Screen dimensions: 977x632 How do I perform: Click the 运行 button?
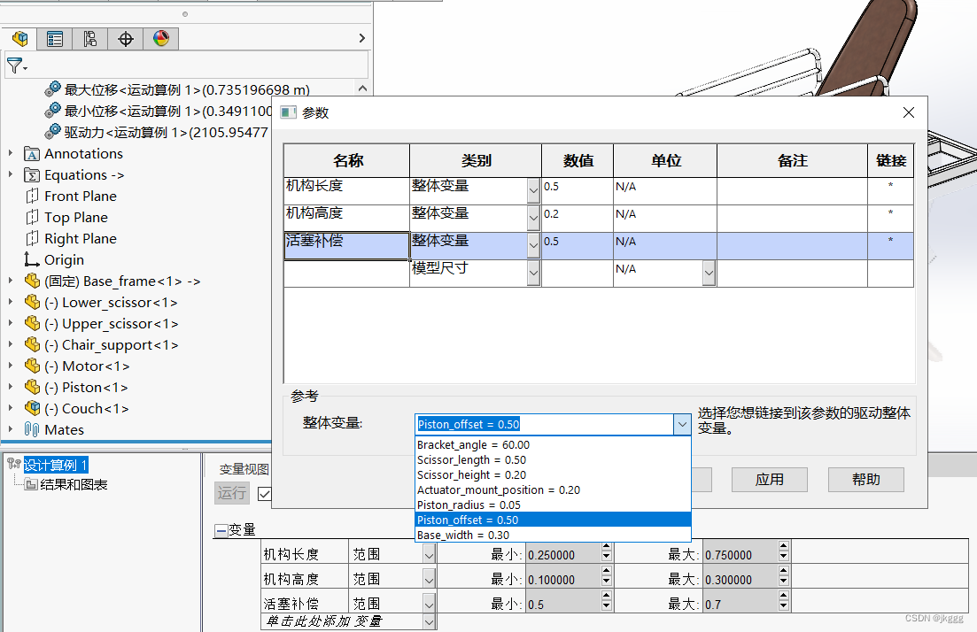232,493
